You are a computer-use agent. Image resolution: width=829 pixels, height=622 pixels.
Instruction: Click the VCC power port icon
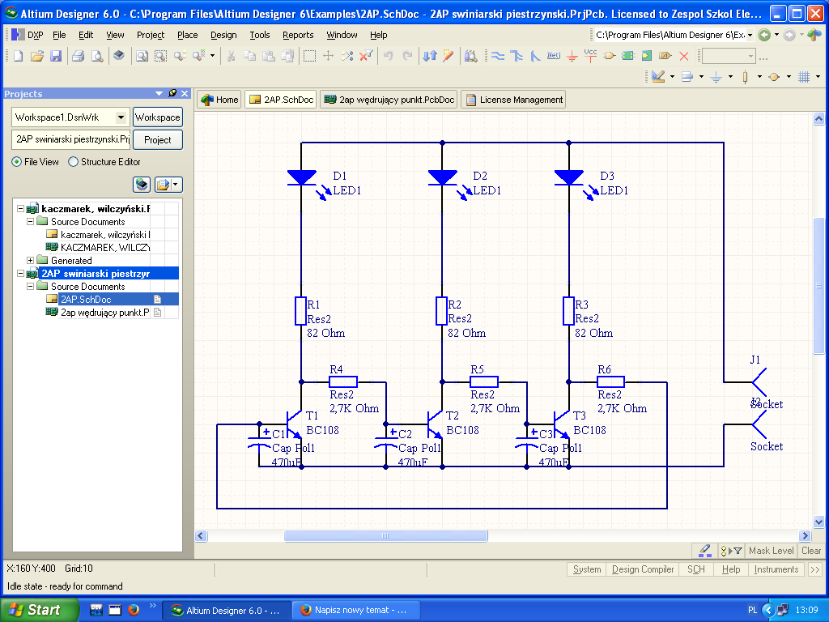[590, 56]
